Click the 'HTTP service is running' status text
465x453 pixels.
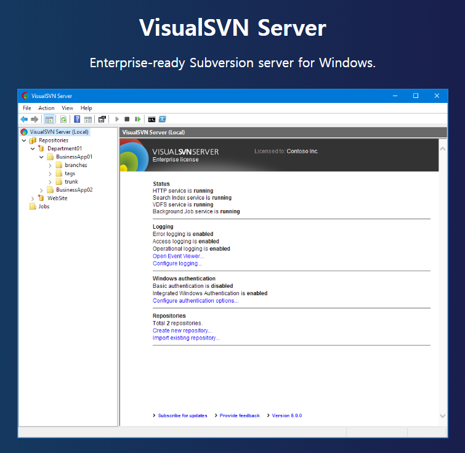point(183,190)
